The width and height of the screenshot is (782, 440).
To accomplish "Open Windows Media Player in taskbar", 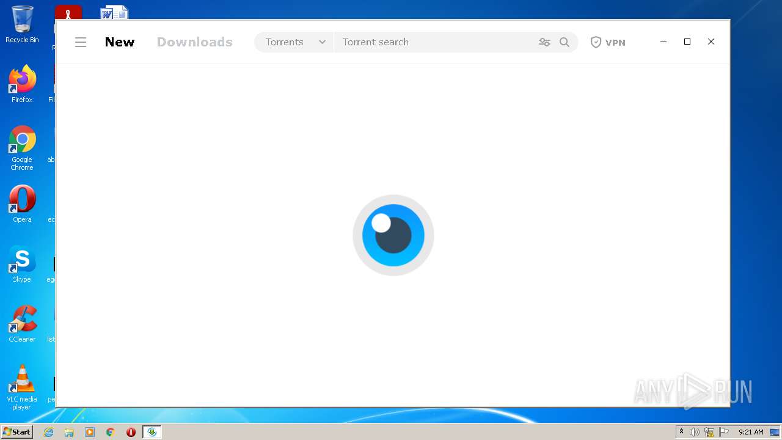I will click(x=90, y=432).
